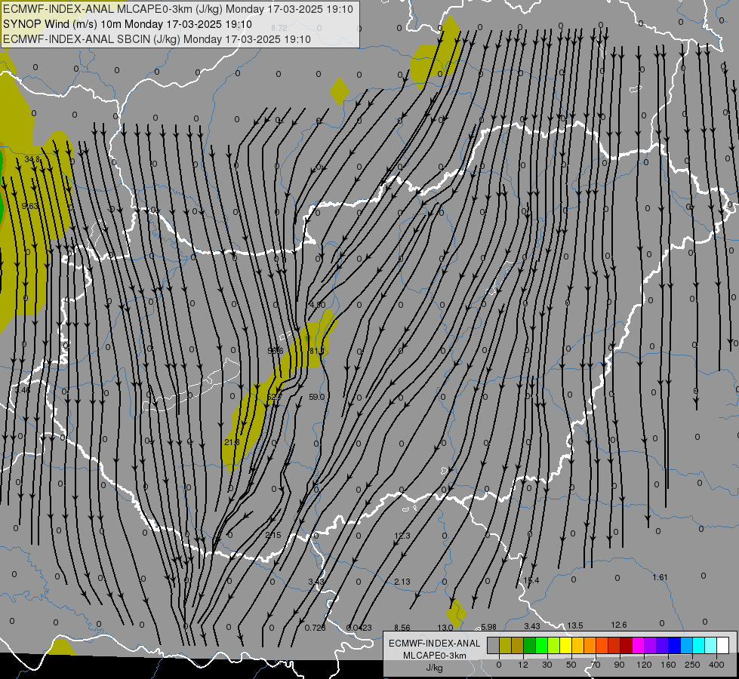Pick the dark green legend swatch
This screenshot has width=739, height=679.
point(530,646)
